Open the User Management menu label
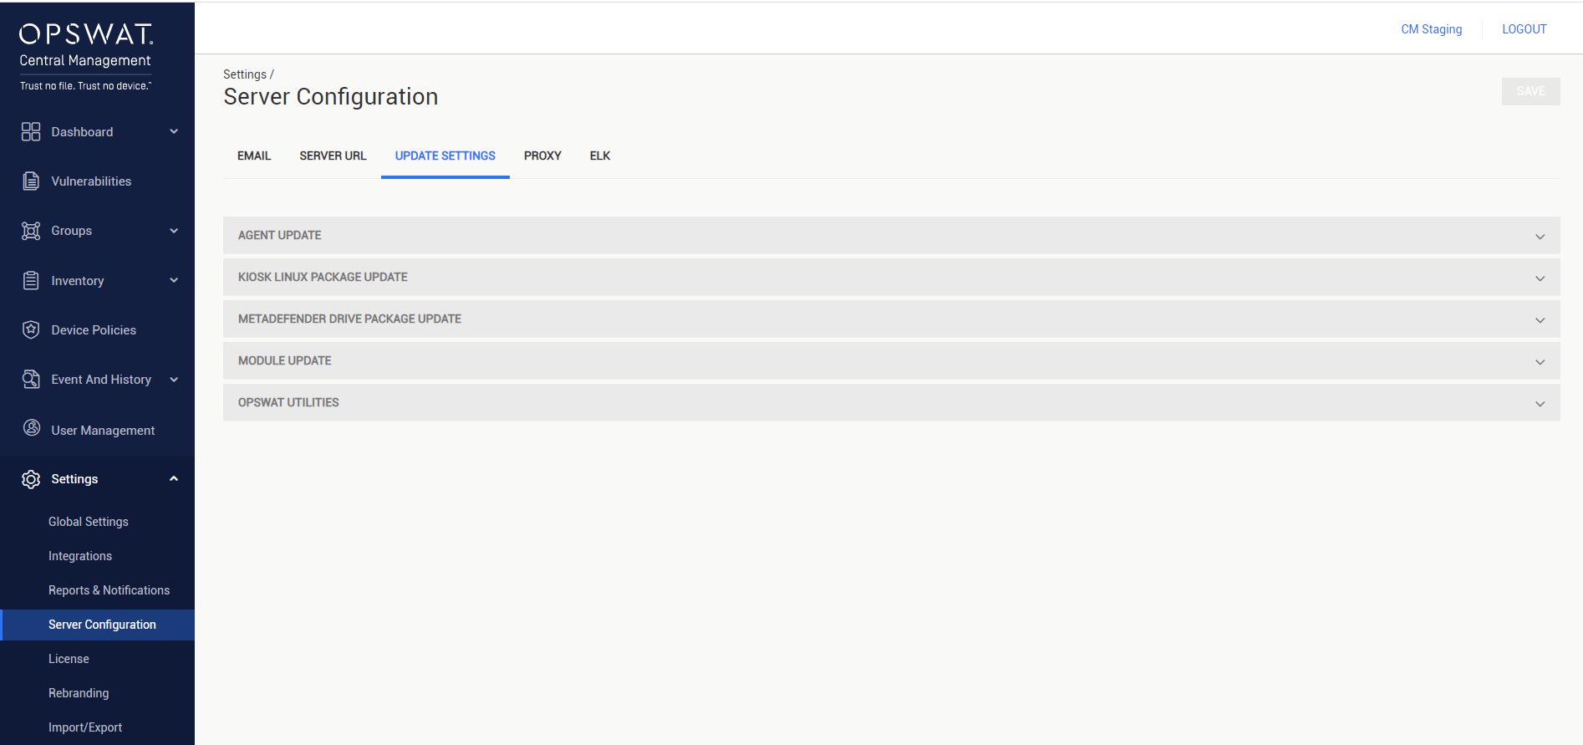 pyautogui.click(x=103, y=431)
